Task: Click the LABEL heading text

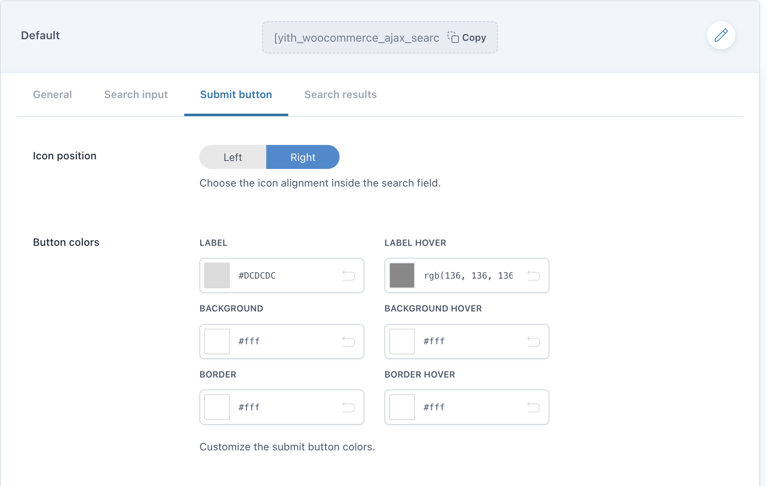Action: (213, 243)
